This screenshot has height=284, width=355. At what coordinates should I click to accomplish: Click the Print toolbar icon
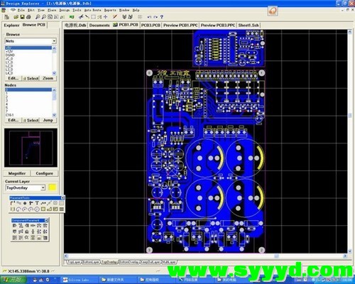pyautogui.click(x=28, y=17)
